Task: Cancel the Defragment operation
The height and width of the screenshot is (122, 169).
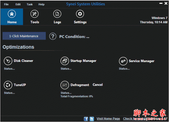Action: (98, 85)
